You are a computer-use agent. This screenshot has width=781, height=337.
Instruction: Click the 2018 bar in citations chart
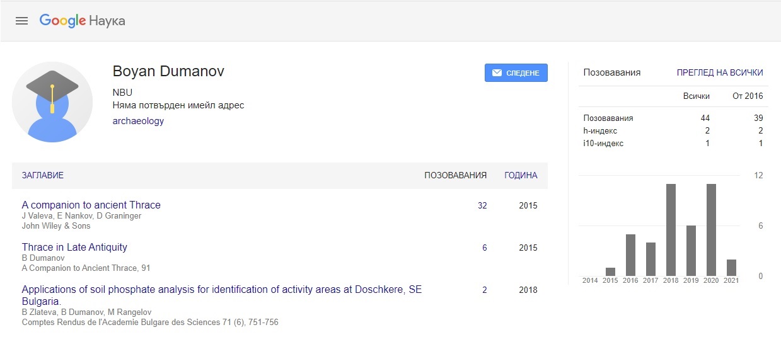coord(671,230)
